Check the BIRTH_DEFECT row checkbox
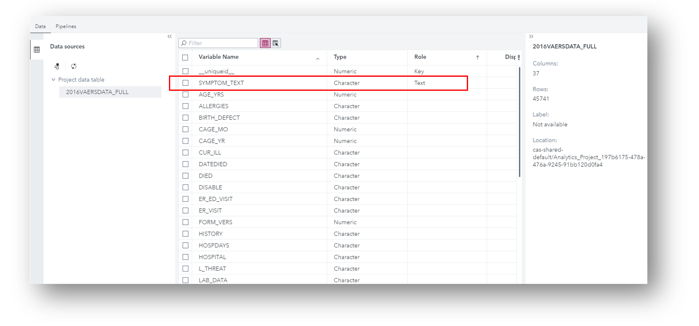 [x=185, y=118]
